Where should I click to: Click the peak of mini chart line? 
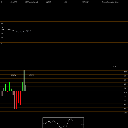[x=71, y=118]
